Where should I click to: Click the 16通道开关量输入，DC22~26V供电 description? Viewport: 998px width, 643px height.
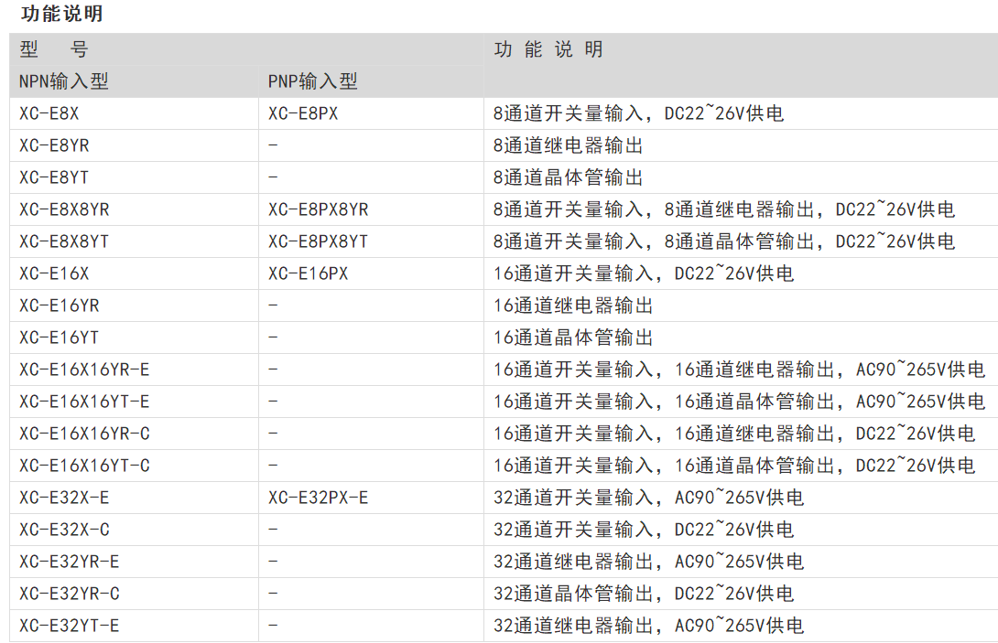(644, 273)
